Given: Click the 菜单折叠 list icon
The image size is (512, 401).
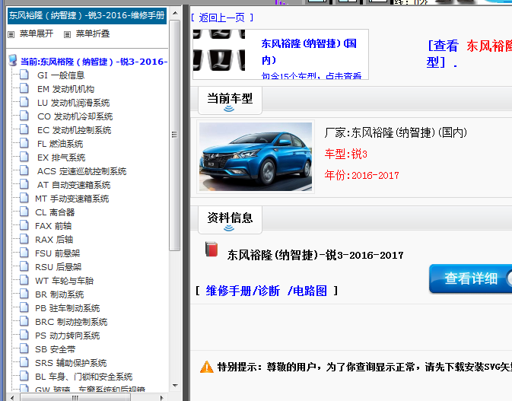Looking at the screenshot, I should pos(67,34).
